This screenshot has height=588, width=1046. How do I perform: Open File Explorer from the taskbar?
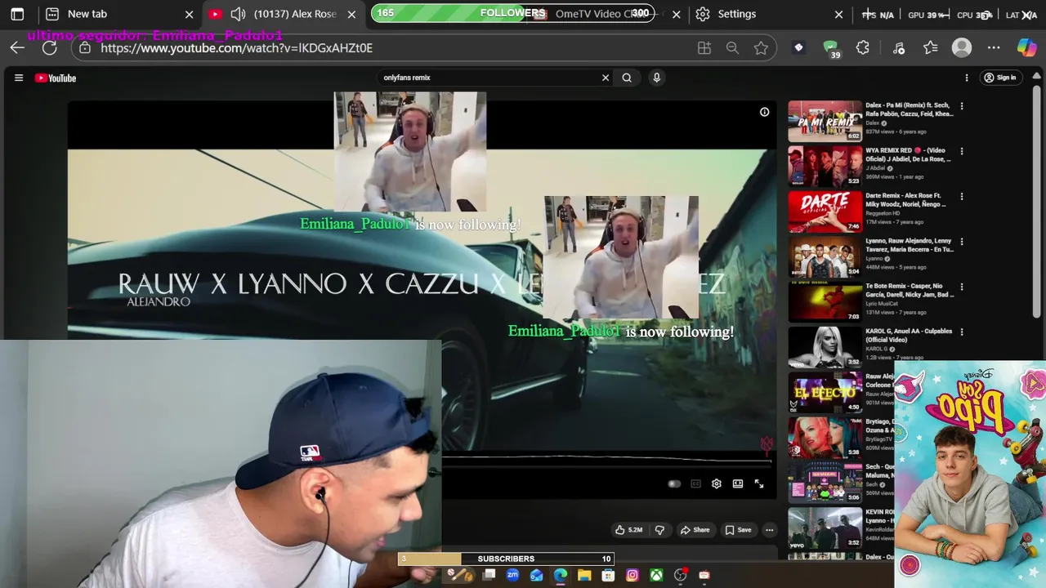(x=584, y=576)
